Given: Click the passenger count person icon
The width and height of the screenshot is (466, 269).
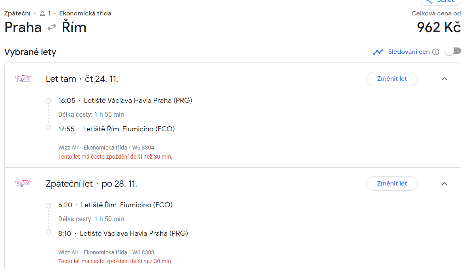Looking at the screenshot, I should point(42,13).
